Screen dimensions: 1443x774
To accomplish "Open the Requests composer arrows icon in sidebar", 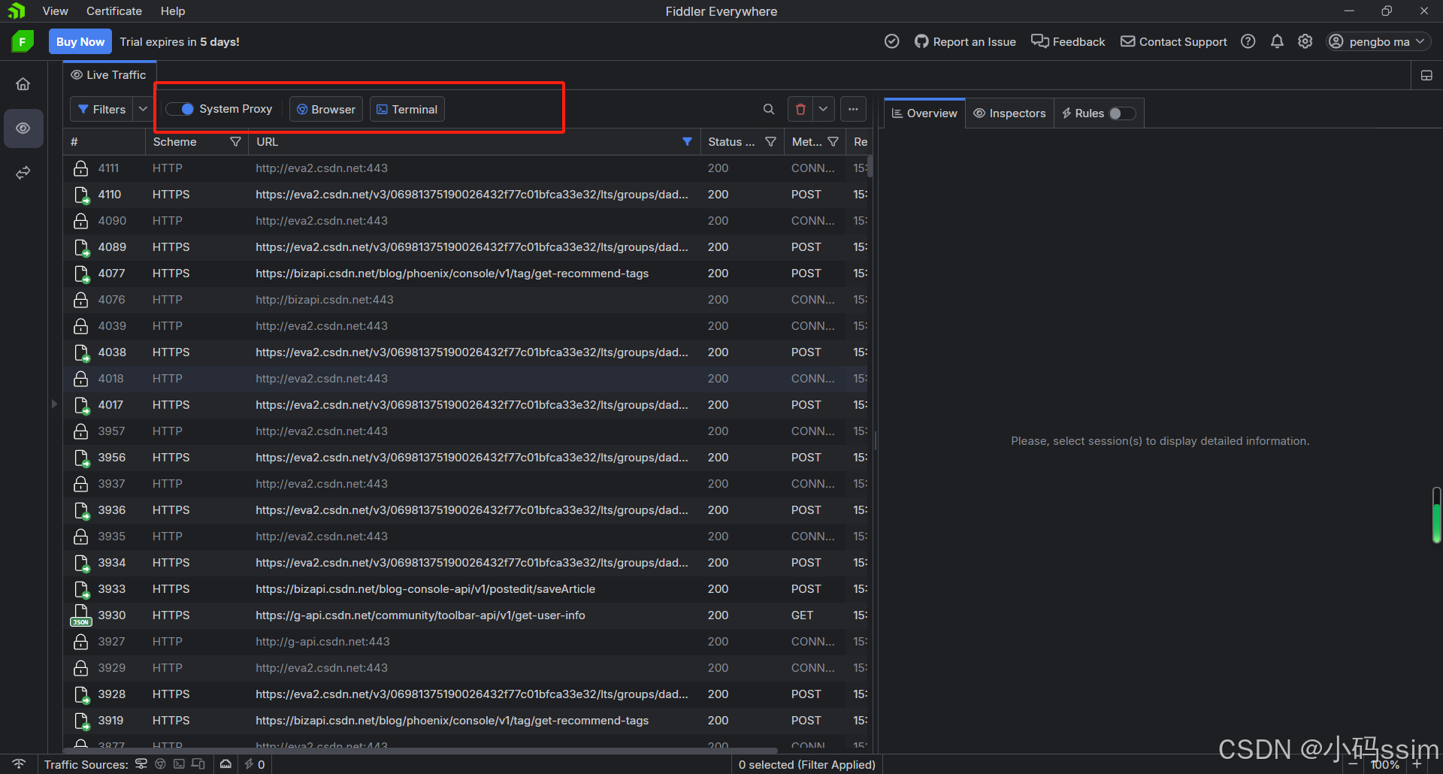I will tap(23, 173).
